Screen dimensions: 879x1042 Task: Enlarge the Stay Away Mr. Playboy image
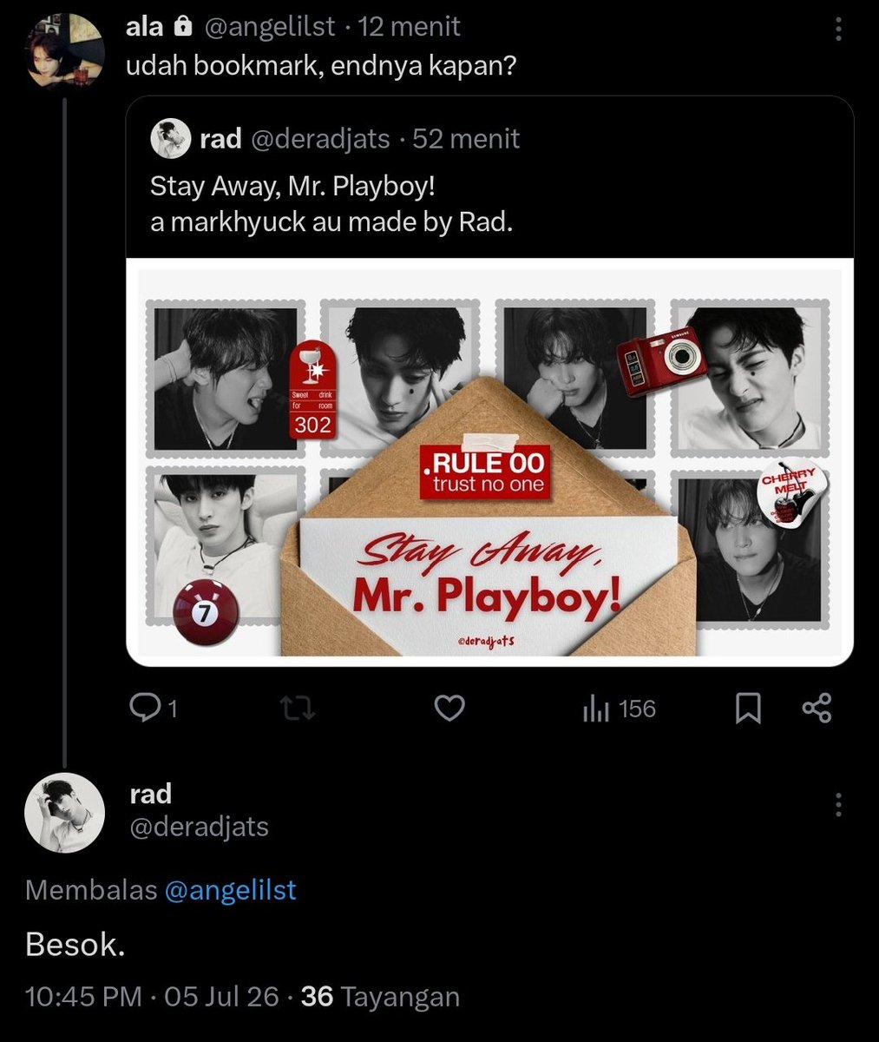490,462
